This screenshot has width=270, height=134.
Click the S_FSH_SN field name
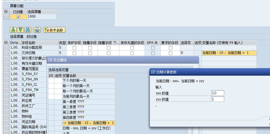[30, 80]
